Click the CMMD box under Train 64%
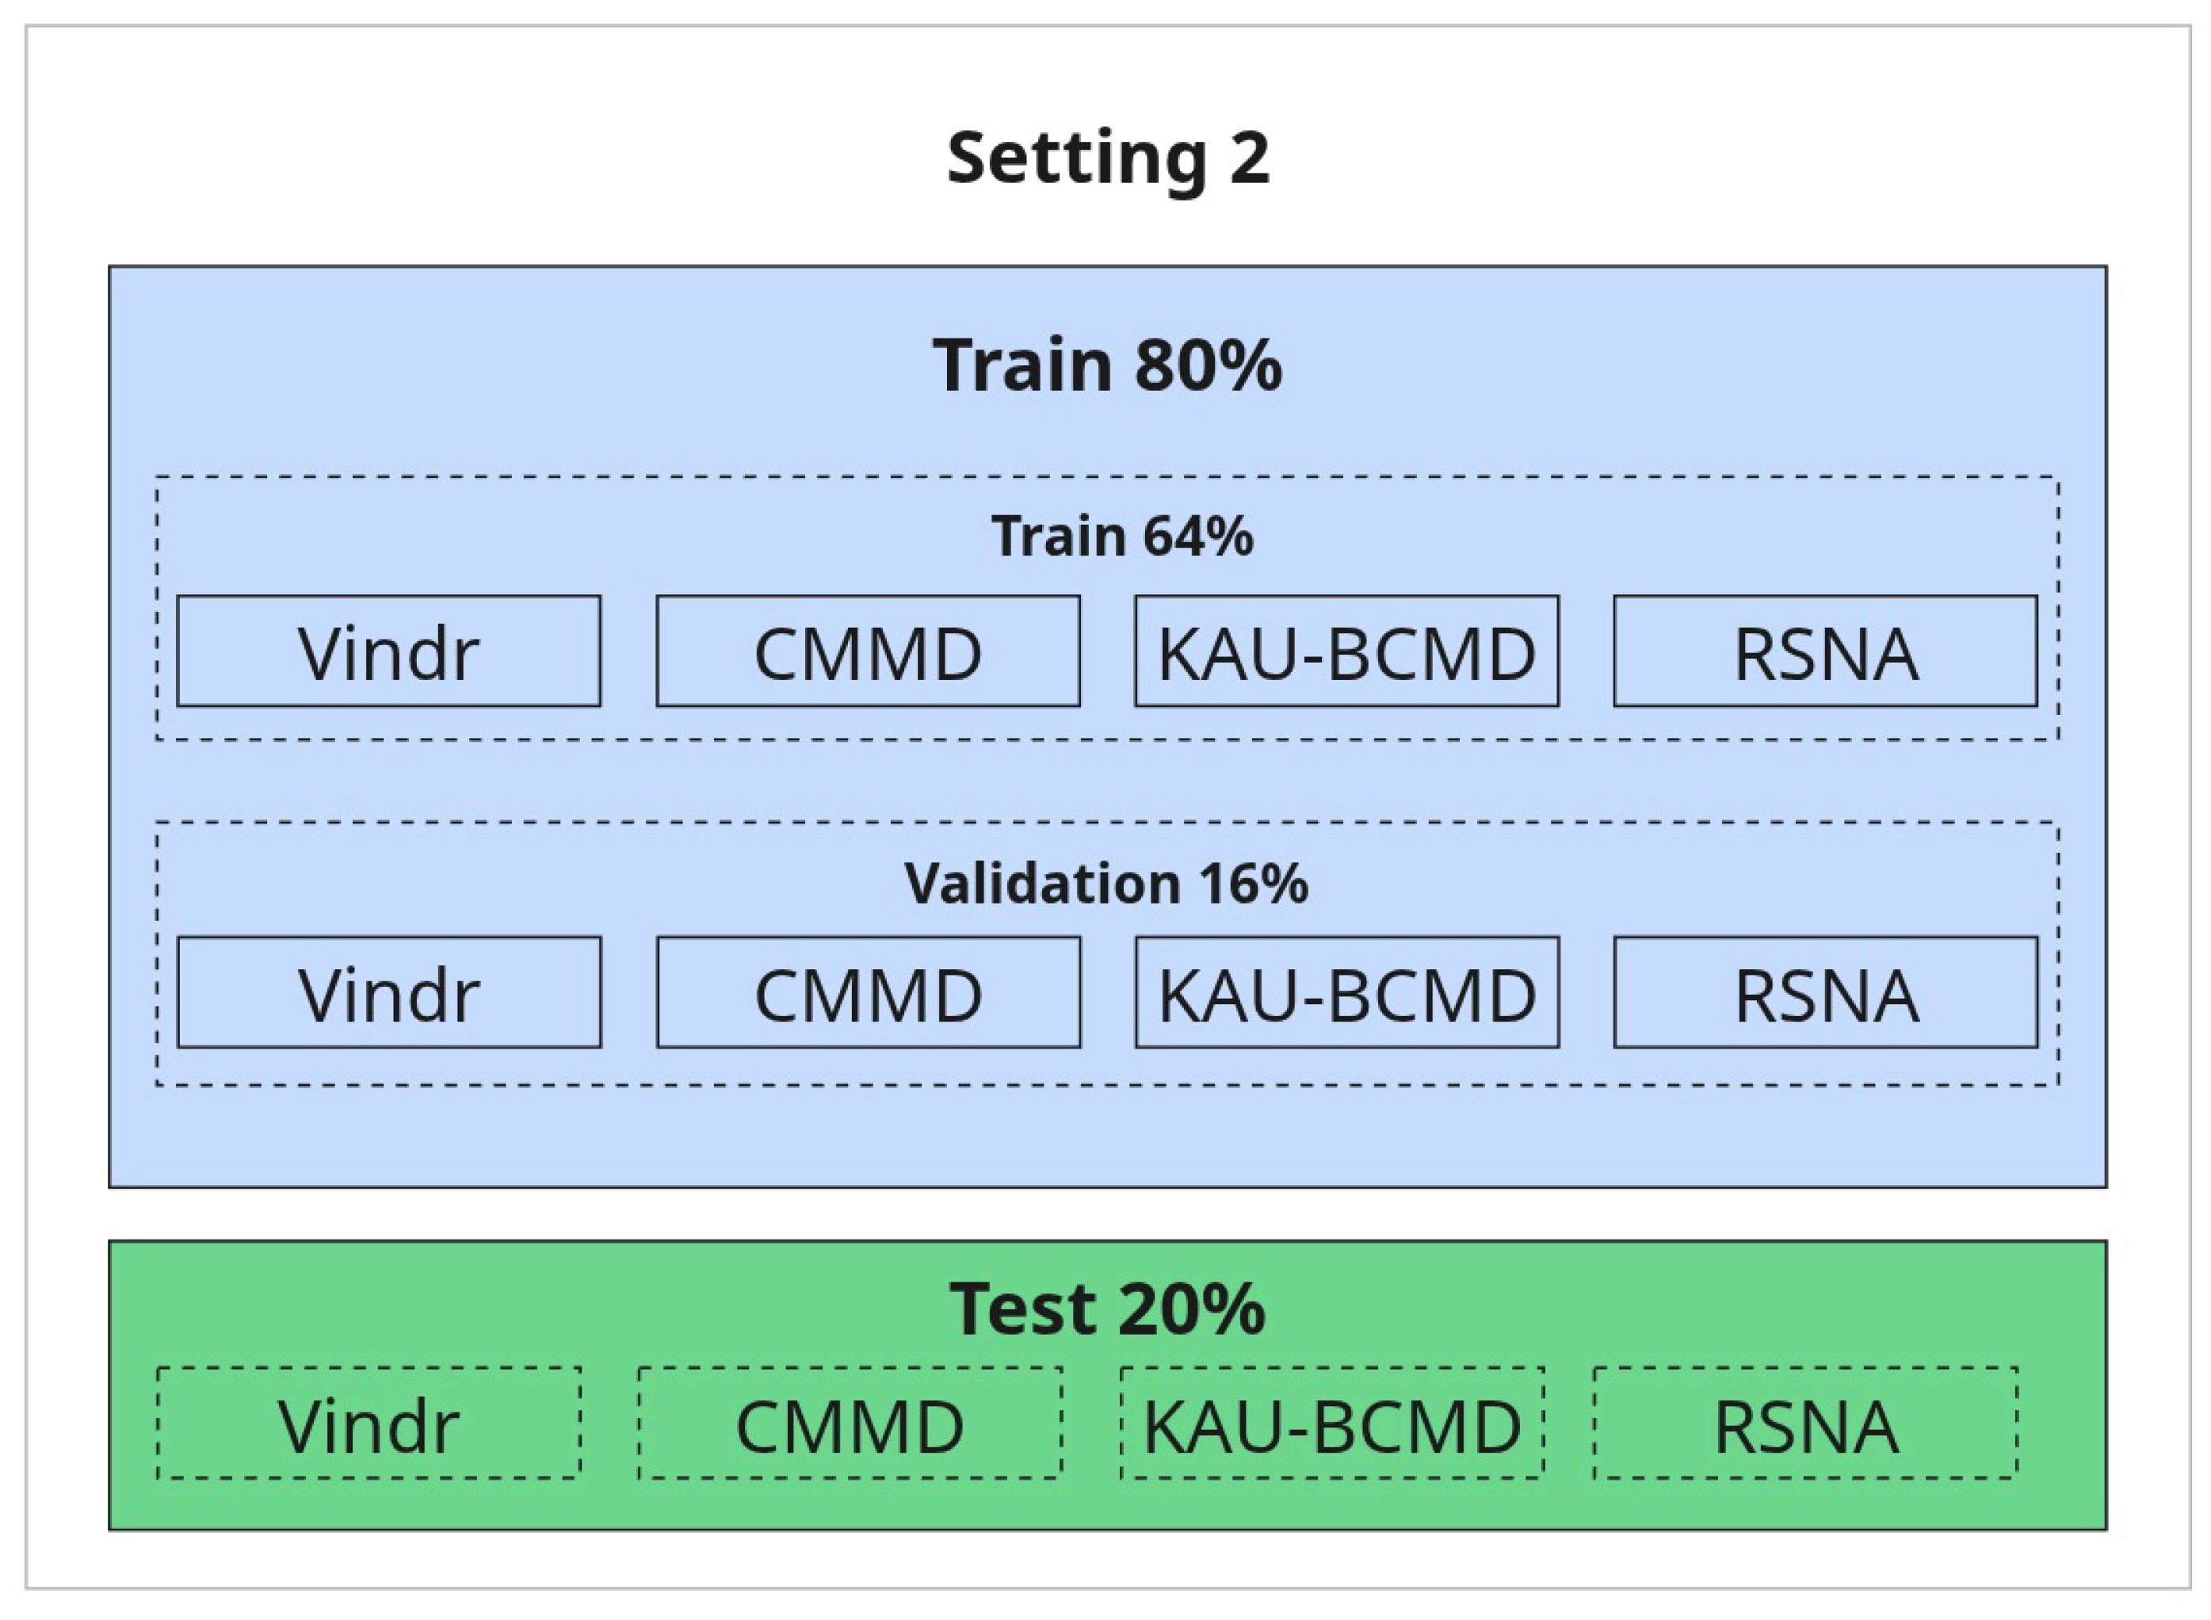Viewport: 2211px width, 1620px height. pos(868,651)
